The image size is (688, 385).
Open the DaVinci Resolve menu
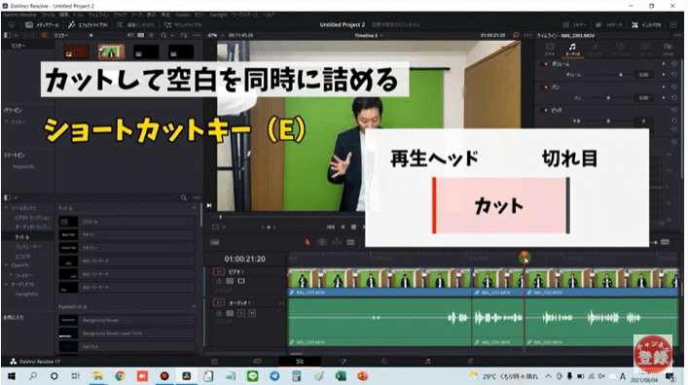[19, 15]
